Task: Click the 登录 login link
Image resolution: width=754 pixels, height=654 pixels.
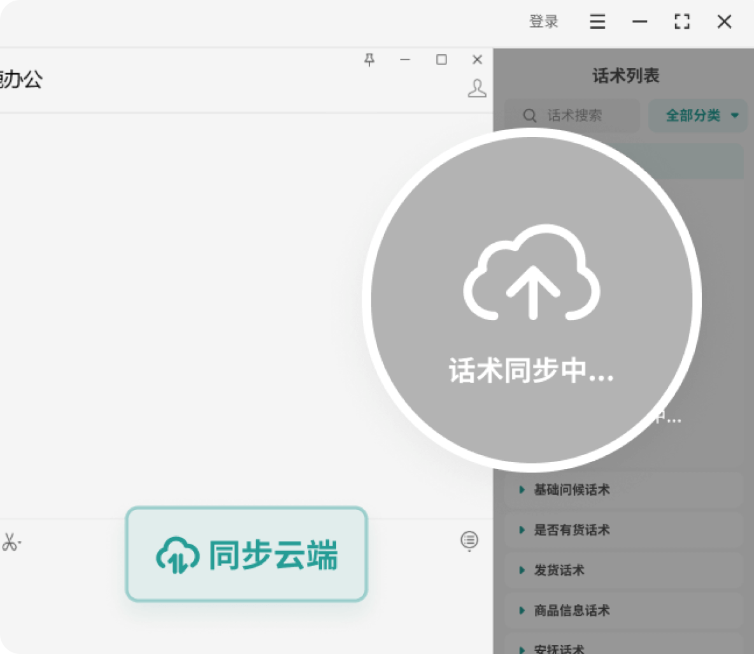Action: pyautogui.click(x=544, y=22)
